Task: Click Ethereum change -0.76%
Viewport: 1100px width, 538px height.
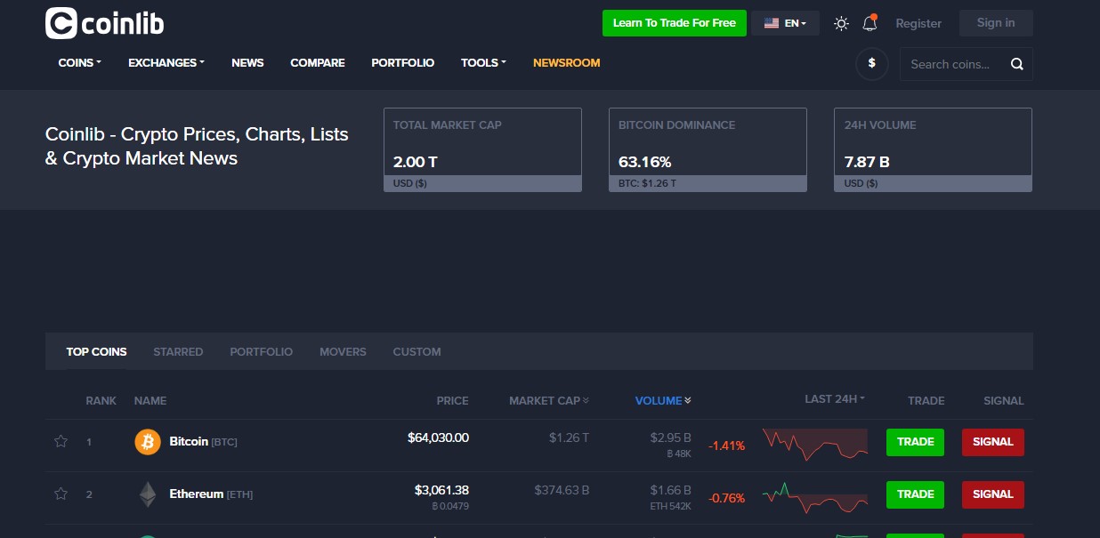Action: [726, 498]
